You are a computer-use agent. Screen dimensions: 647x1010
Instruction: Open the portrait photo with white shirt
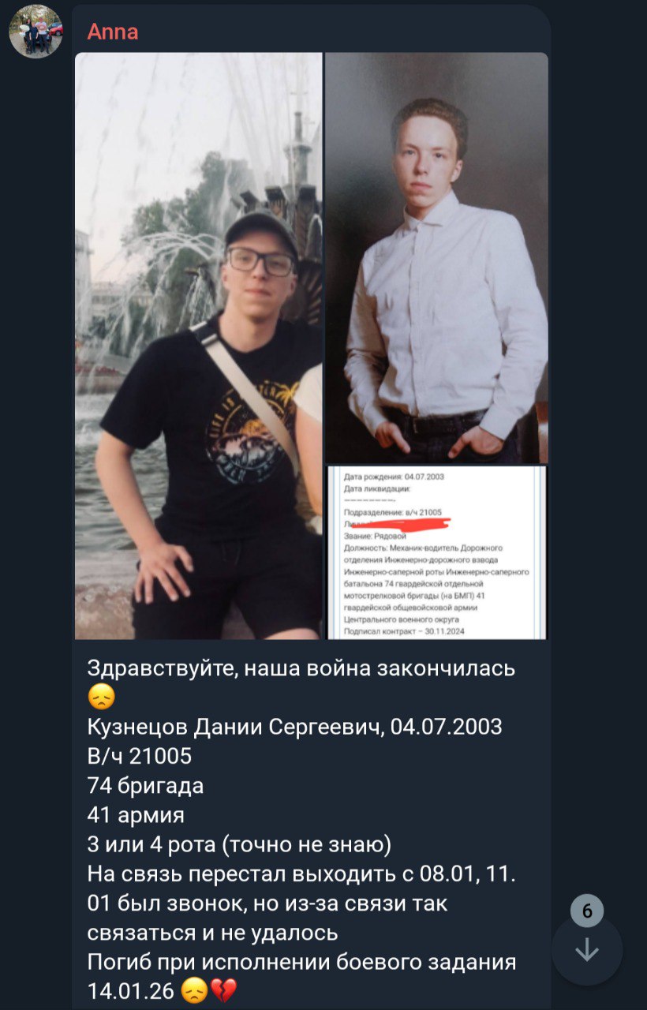coord(436,257)
